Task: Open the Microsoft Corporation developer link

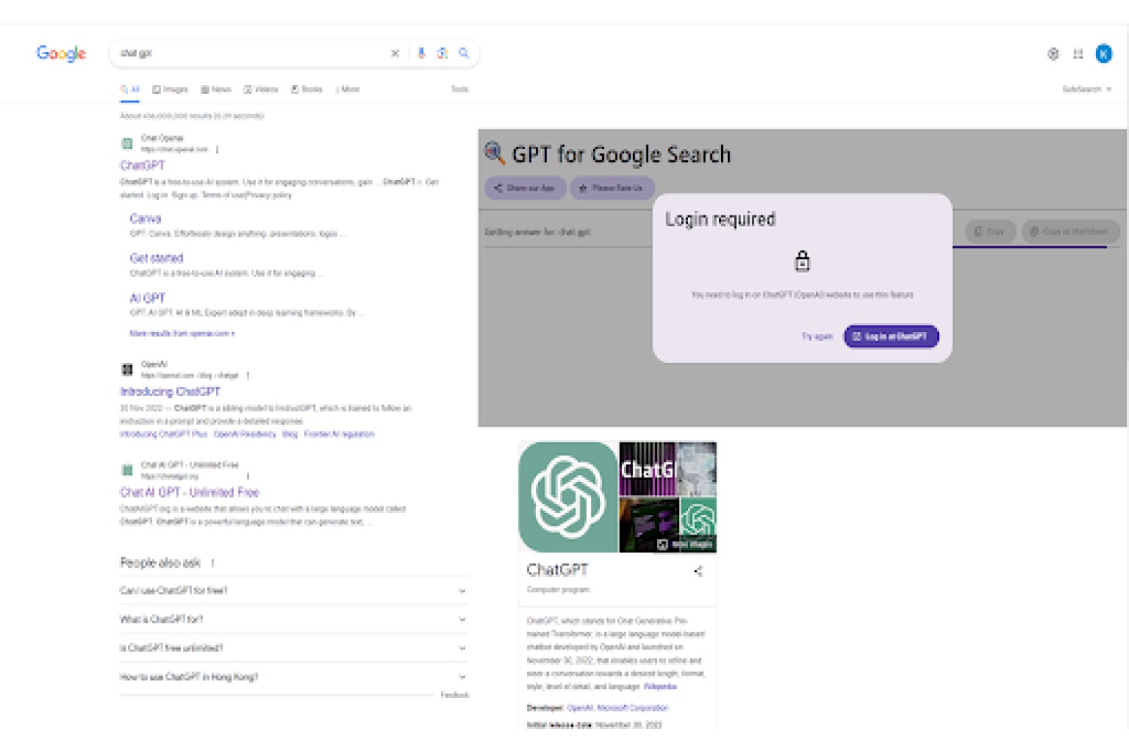Action: click(632, 708)
